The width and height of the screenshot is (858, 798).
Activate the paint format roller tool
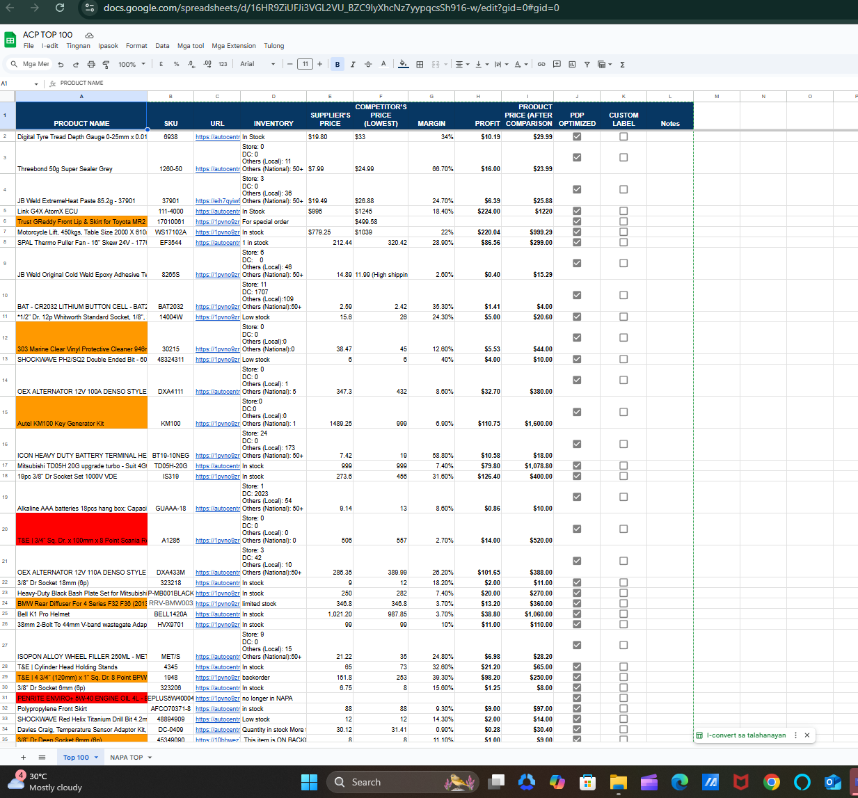(x=106, y=65)
